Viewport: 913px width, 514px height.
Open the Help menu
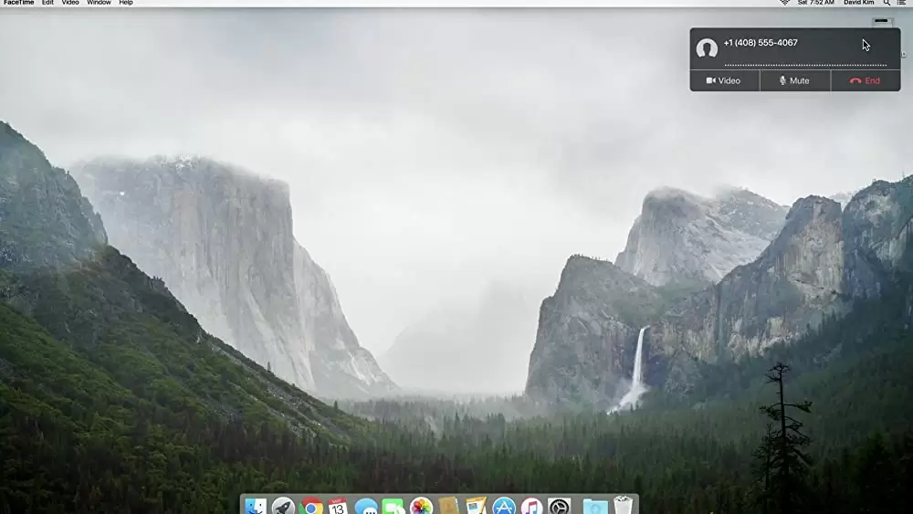point(126,3)
